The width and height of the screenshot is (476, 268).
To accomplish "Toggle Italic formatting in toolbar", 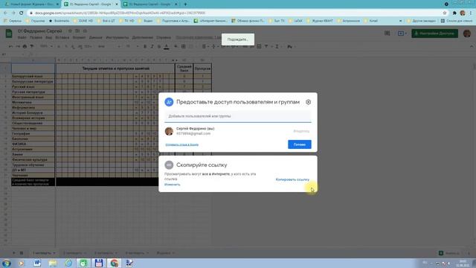I will [152, 46].
